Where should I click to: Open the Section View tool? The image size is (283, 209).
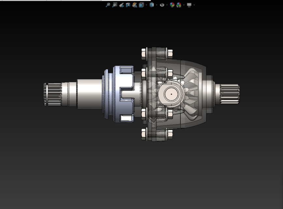127,5
